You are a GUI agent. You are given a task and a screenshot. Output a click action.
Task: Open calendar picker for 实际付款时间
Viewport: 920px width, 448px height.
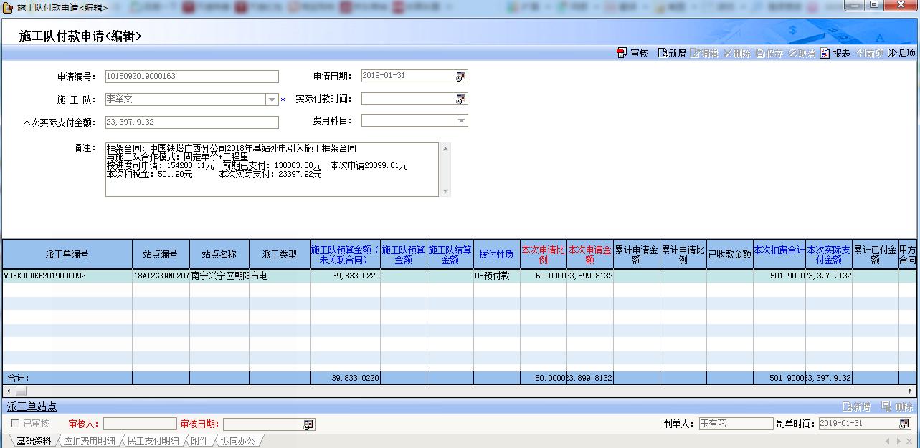(461, 99)
